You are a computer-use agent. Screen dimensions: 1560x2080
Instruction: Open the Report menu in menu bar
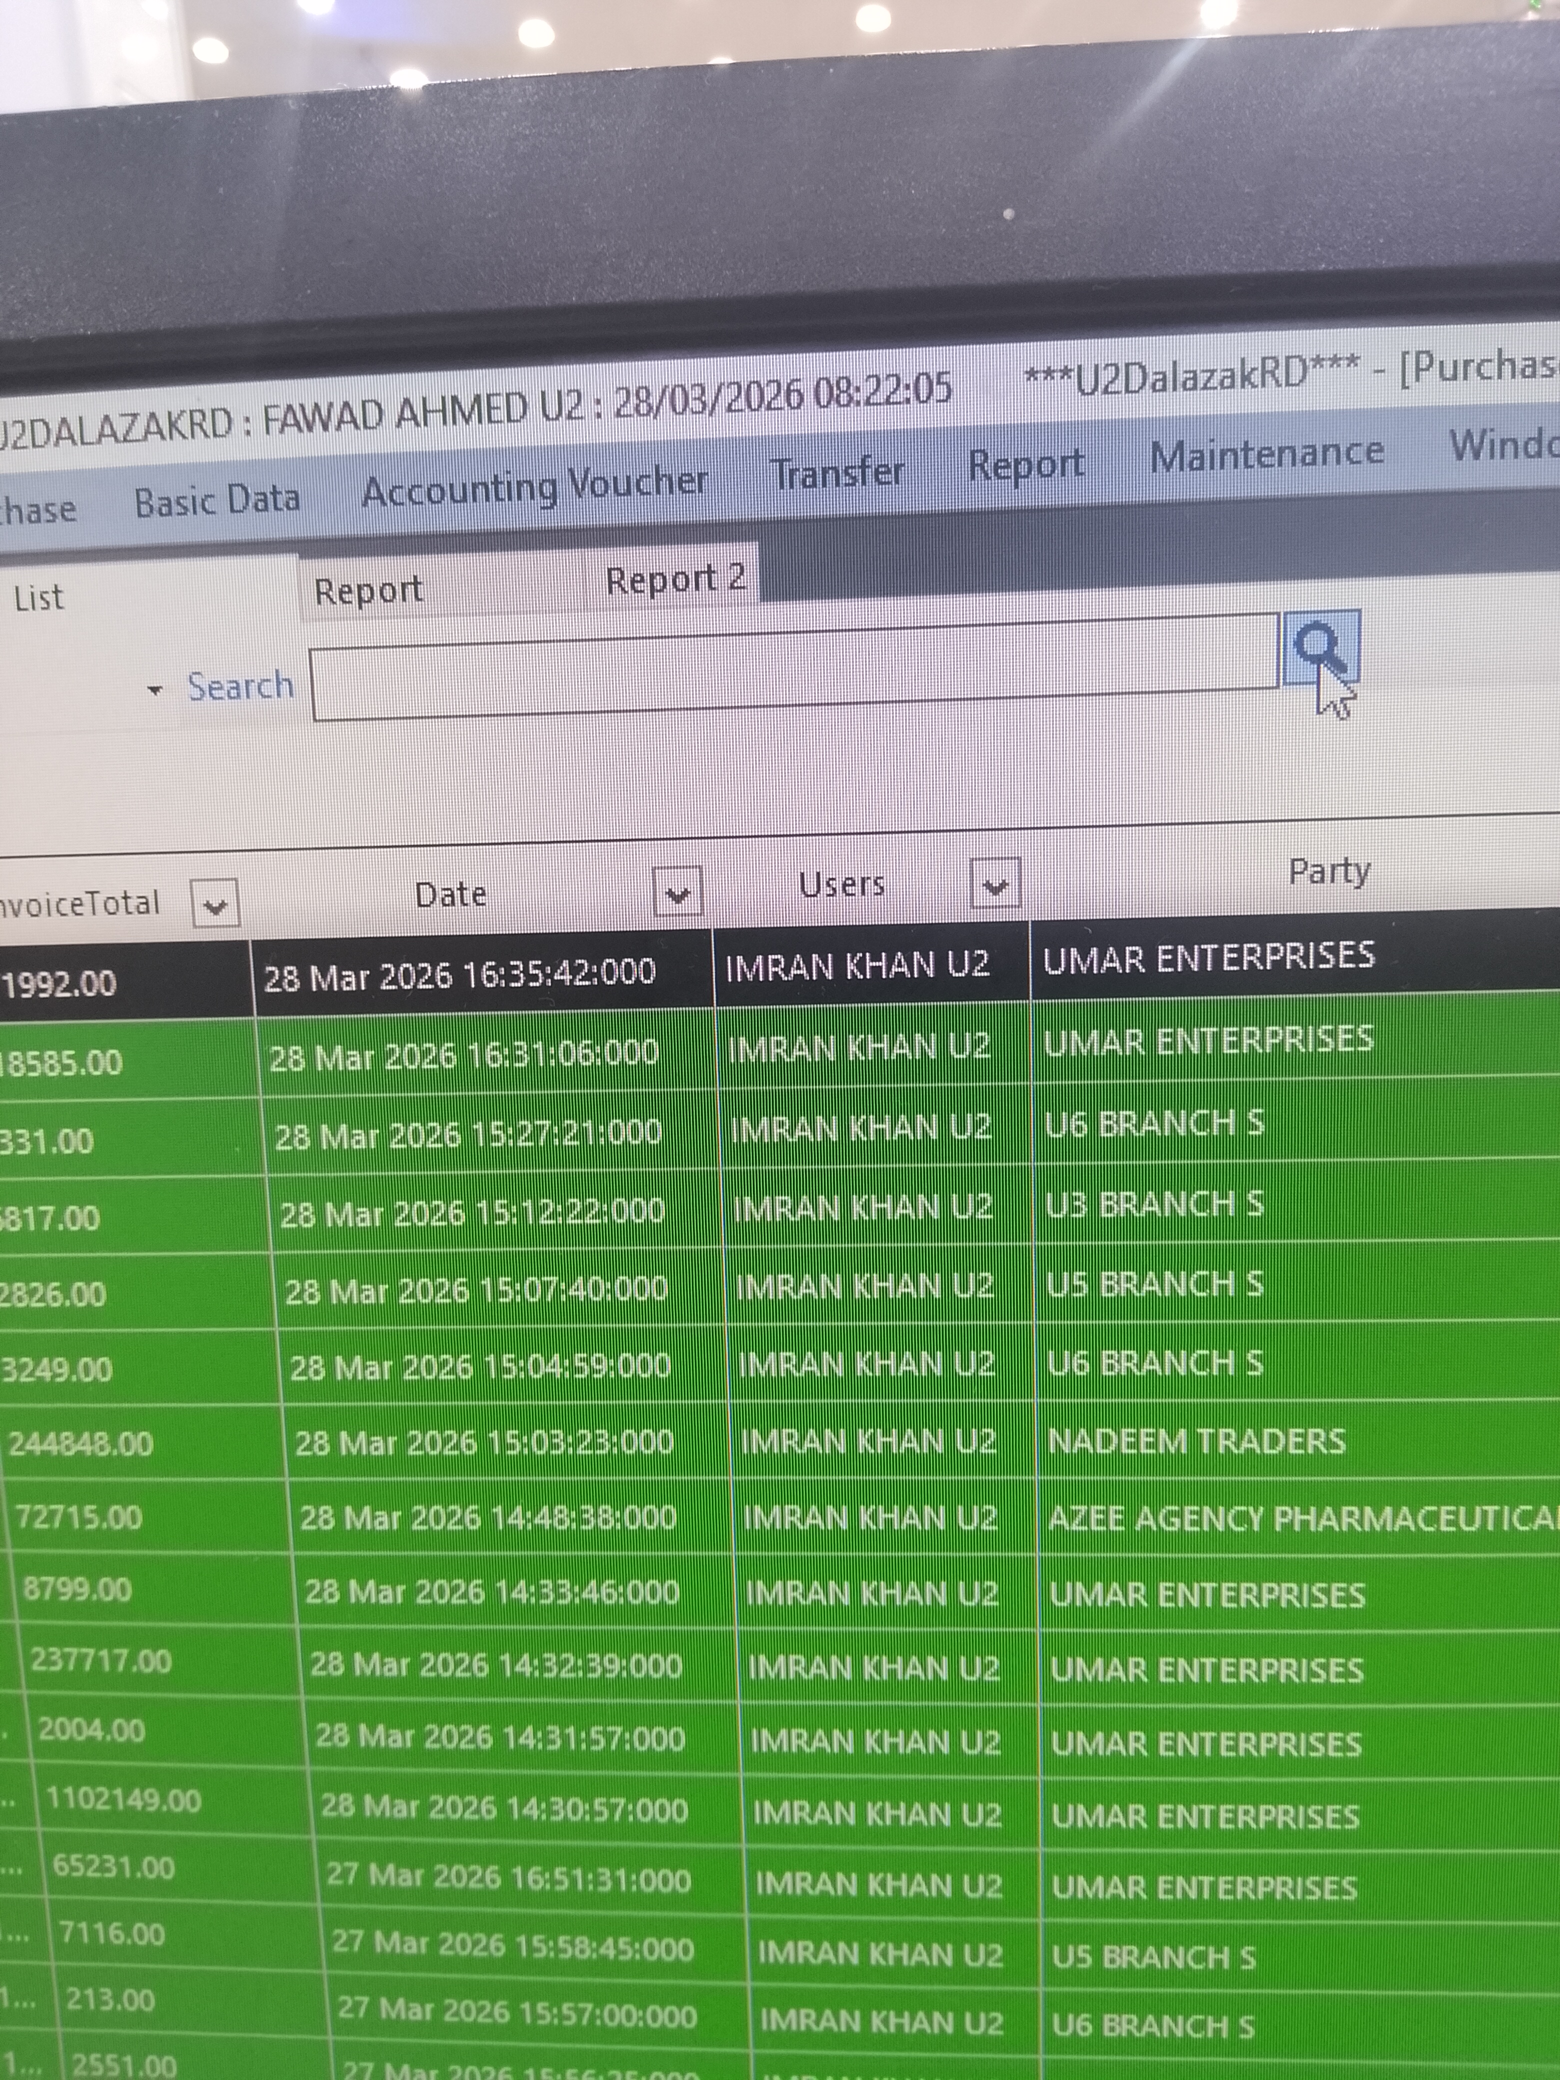pyautogui.click(x=1027, y=463)
